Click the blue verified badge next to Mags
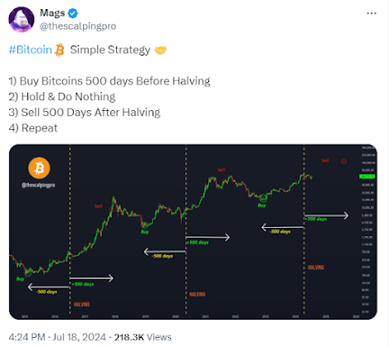Image resolution: width=389 pixels, height=347 pixels. 73,13
